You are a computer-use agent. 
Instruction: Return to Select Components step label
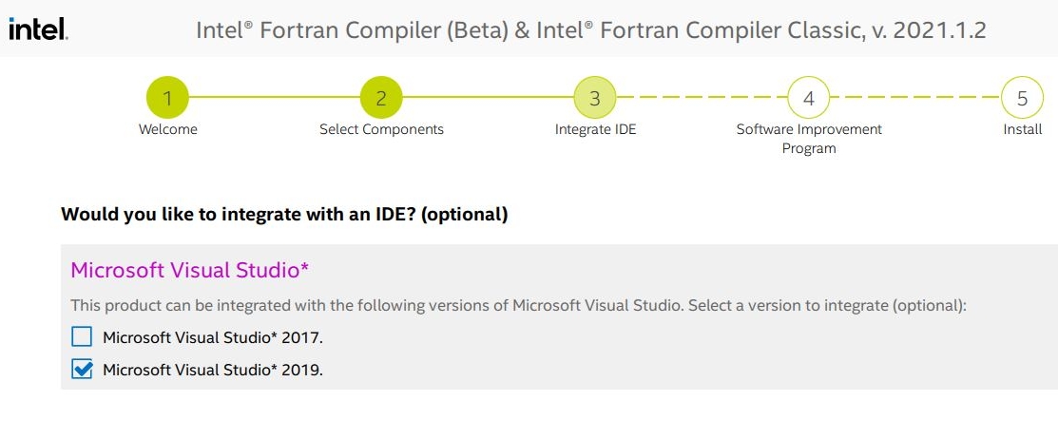pyautogui.click(x=381, y=129)
